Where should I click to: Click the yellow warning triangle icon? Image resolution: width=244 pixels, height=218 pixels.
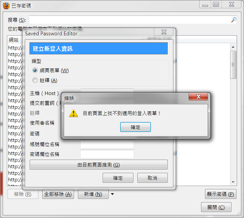pos(73,113)
